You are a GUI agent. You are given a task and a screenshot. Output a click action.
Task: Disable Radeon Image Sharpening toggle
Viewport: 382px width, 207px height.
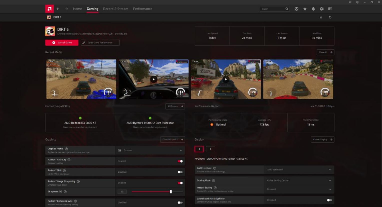pos(180,183)
